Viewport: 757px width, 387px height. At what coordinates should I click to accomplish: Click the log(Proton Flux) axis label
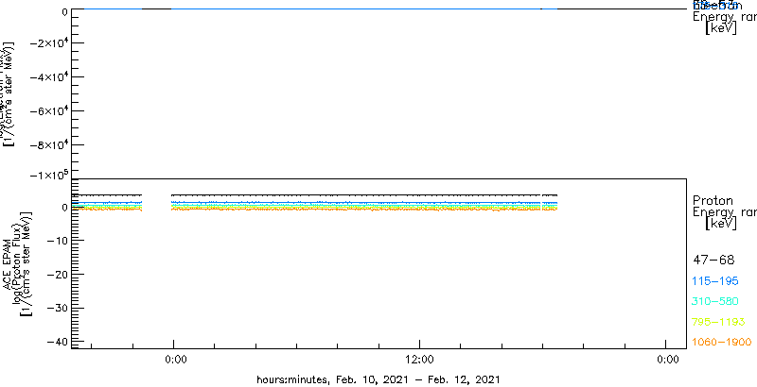16,263
